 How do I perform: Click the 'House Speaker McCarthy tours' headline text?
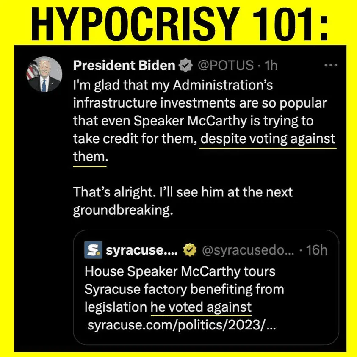(x=180, y=271)
